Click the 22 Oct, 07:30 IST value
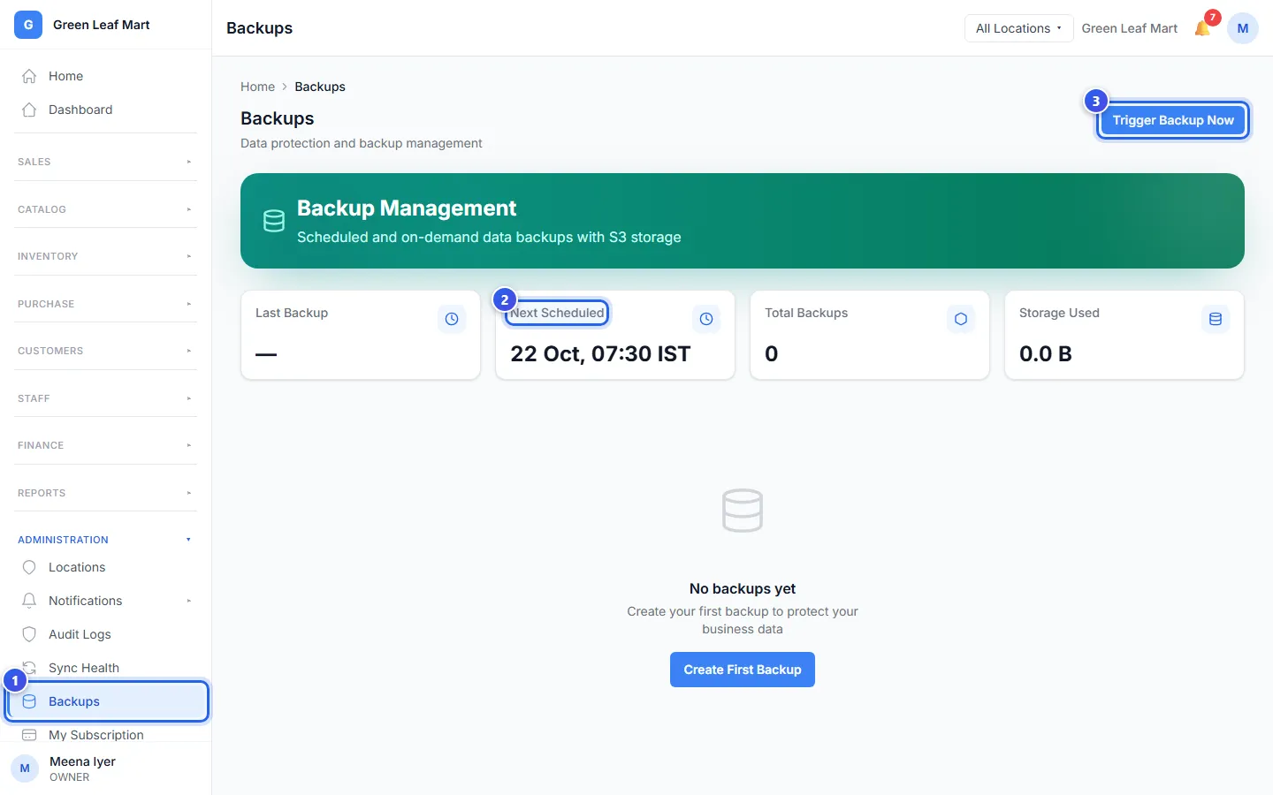 pos(600,353)
